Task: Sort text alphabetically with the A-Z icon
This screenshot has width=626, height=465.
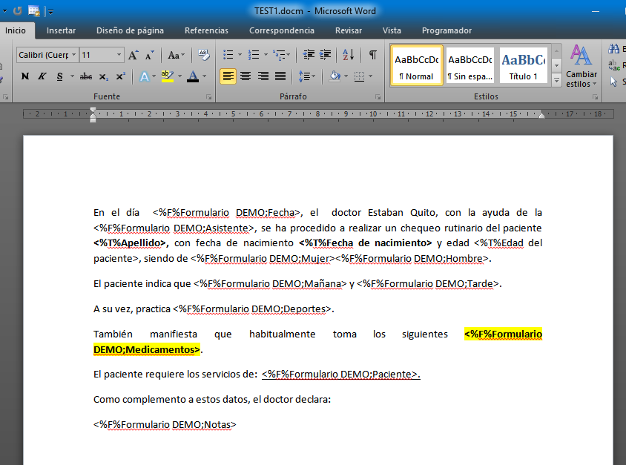Action: 349,55
